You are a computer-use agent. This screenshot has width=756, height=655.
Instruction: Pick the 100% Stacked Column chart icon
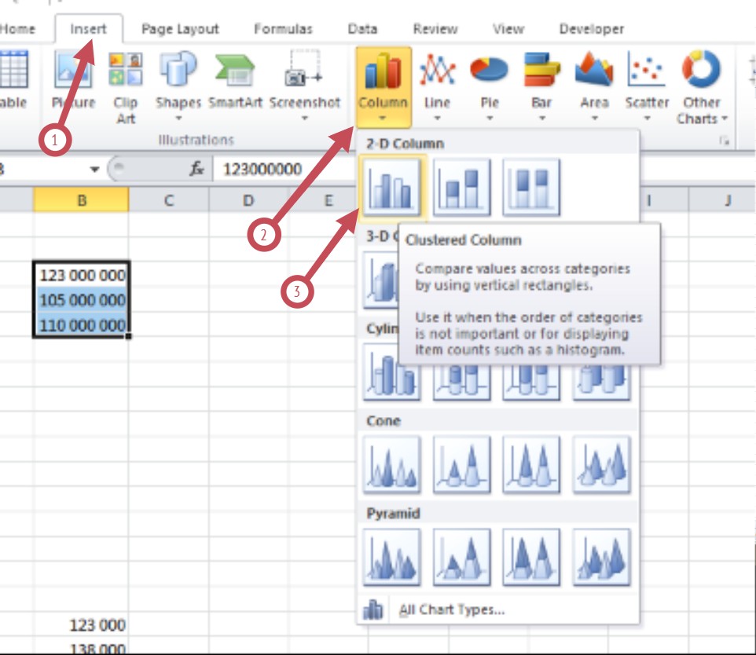pyautogui.click(x=531, y=187)
